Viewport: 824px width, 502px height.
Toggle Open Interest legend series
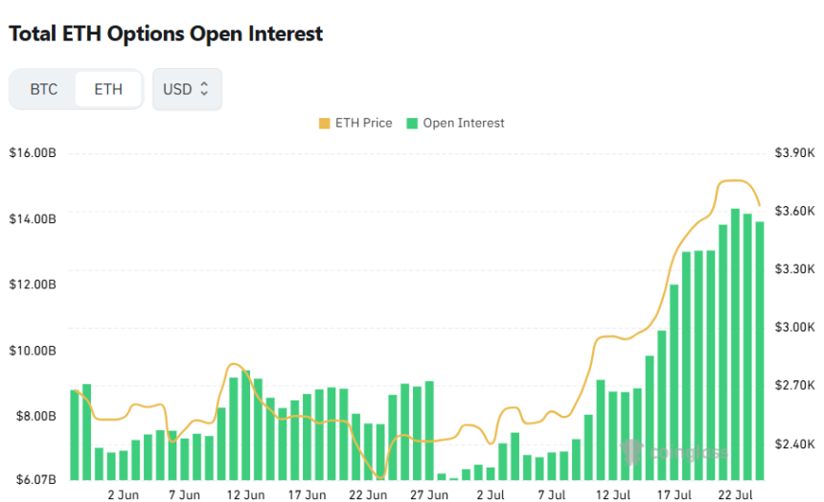(455, 123)
